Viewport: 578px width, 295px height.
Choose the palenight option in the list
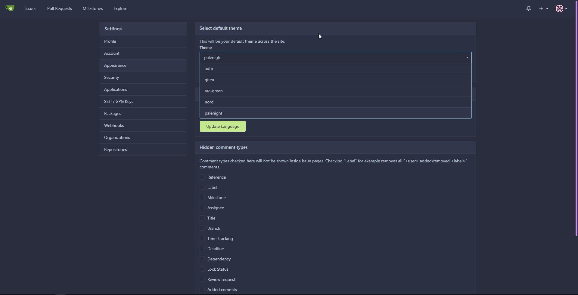pyautogui.click(x=335, y=113)
